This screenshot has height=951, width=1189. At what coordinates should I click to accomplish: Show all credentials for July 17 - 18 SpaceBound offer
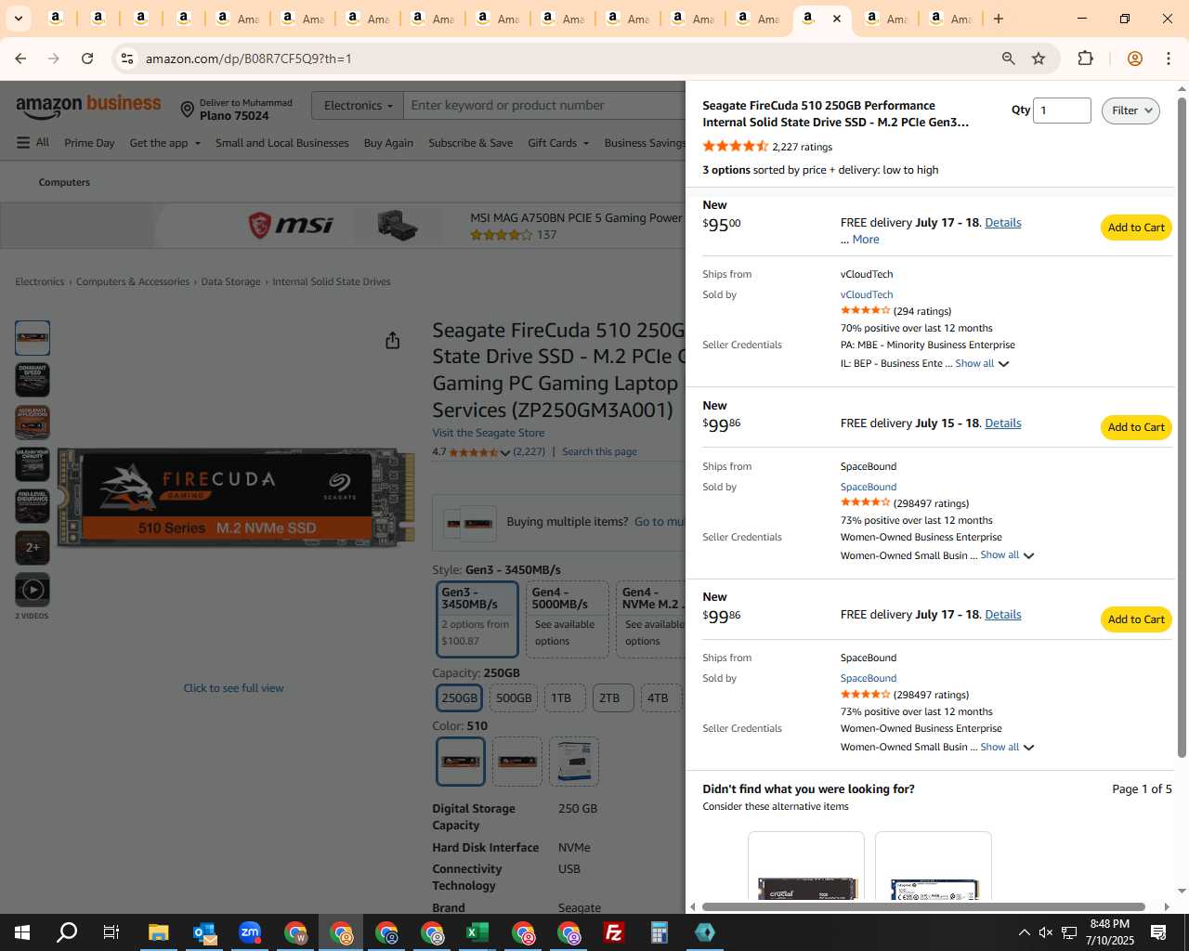pos(1007,748)
